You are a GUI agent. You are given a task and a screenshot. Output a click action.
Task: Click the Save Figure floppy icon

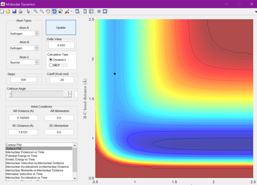pos(14,11)
